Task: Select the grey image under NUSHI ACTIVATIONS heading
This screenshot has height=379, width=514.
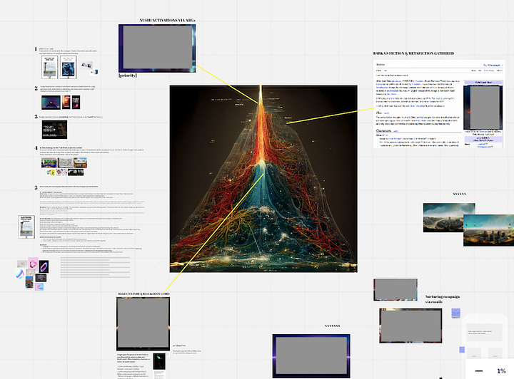Action: tap(157, 48)
